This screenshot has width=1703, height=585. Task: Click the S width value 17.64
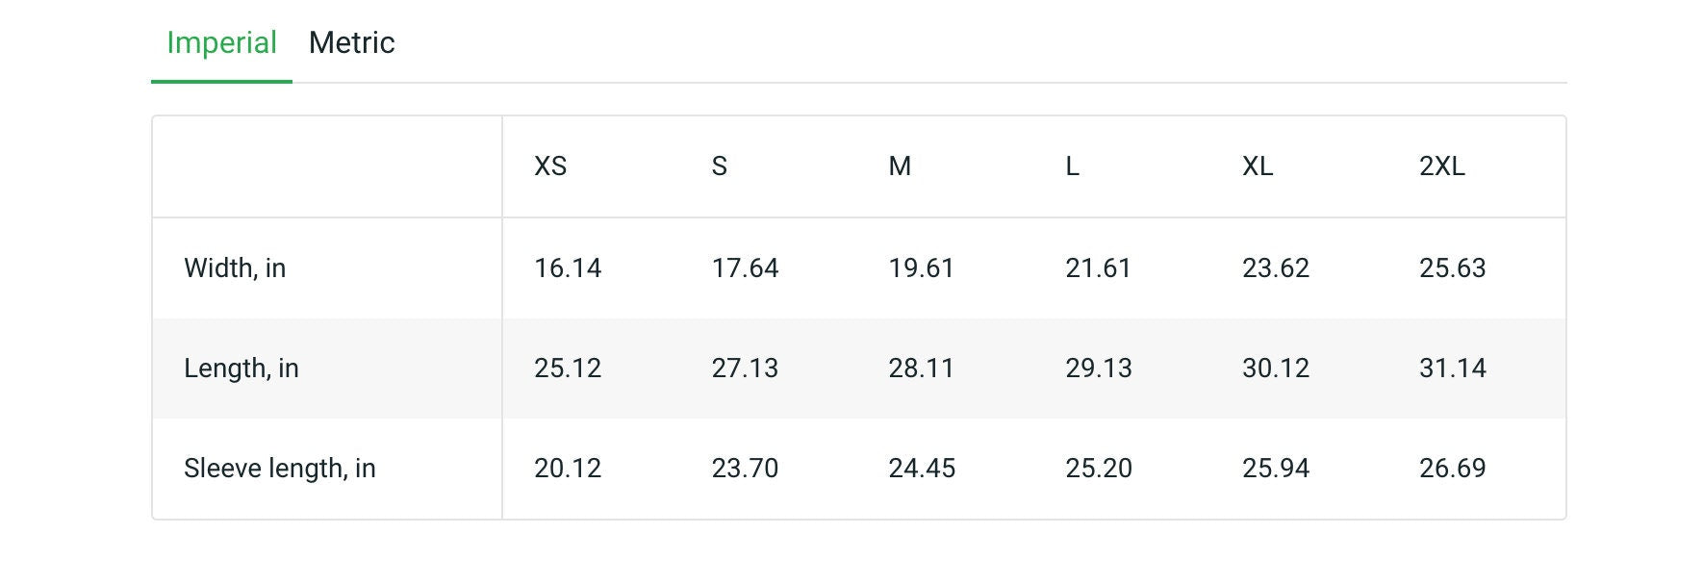pyautogui.click(x=745, y=268)
